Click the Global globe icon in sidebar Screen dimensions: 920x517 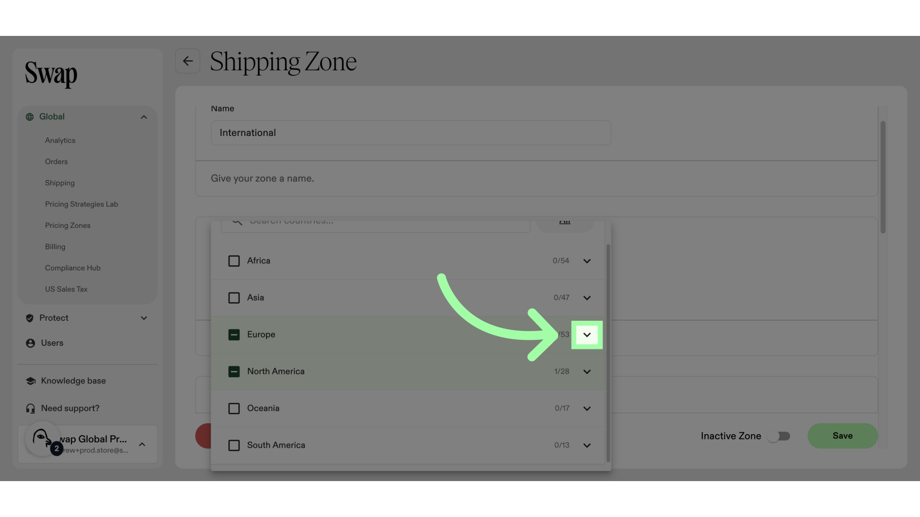pyautogui.click(x=30, y=117)
